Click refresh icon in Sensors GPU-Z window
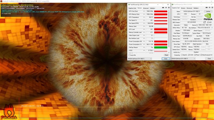The image size is (214, 120). [x=166, y=8]
